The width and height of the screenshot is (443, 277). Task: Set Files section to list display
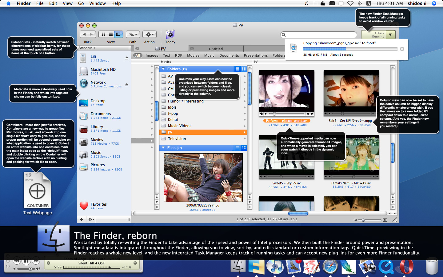point(237,148)
